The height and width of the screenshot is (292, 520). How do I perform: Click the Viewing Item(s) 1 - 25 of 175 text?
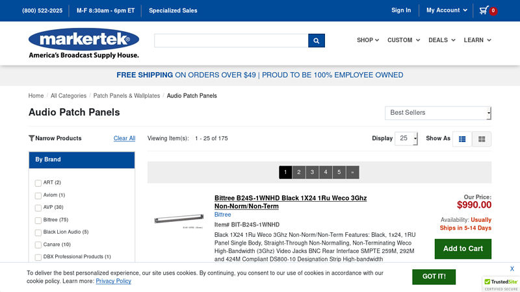point(188,138)
